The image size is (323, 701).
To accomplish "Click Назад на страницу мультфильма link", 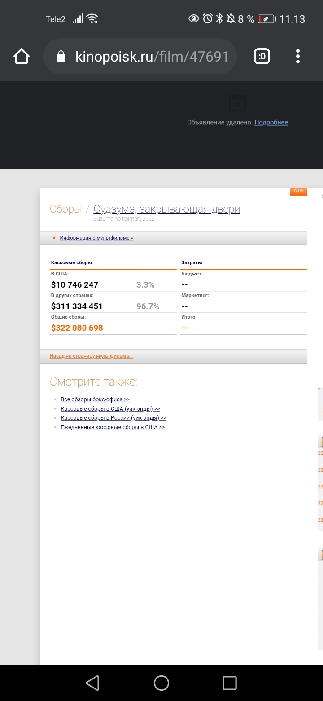I will click(91, 356).
